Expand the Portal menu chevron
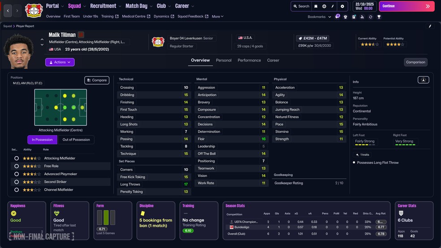The height and width of the screenshot is (248, 441). pyautogui.click(x=62, y=6)
